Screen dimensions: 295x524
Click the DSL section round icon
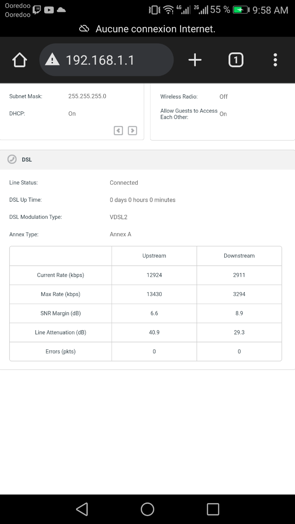[x=12, y=159]
